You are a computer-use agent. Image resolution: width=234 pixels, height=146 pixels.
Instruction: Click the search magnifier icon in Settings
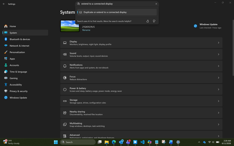click(78, 4)
